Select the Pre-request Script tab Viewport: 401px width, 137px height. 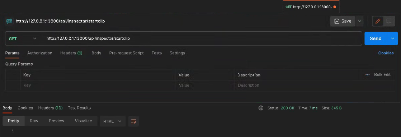(126, 53)
